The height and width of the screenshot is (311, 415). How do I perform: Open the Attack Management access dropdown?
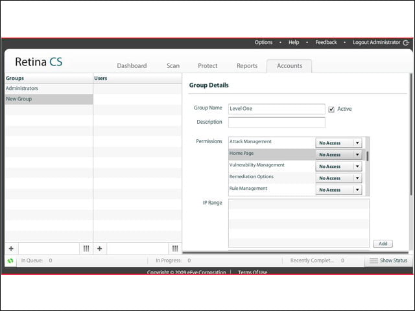[x=338, y=143]
